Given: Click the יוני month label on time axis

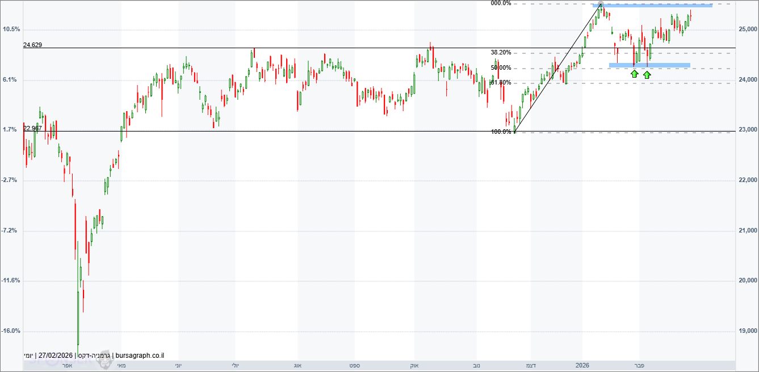Looking at the screenshot, I should (x=179, y=366).
